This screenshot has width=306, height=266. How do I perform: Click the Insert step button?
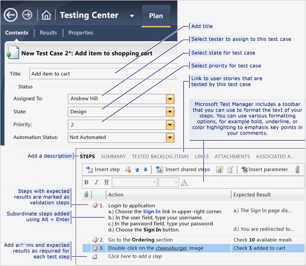click(x=103, y=169)
